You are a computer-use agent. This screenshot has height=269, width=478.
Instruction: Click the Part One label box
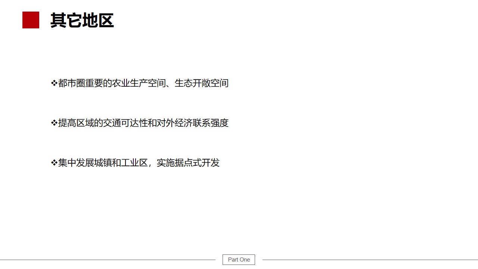tap(239, 260)
